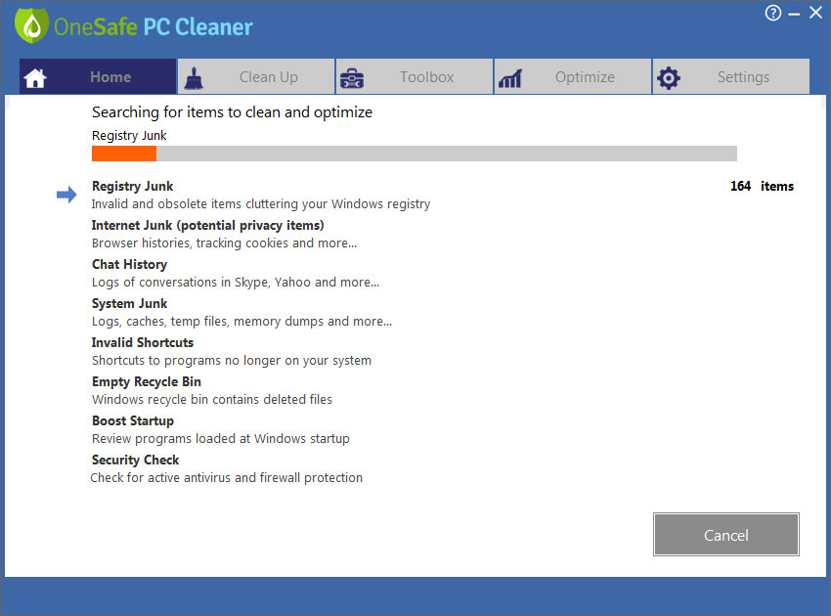Cancel the running scan
This screenshot has width=831, height=616.
pos(725,535)
